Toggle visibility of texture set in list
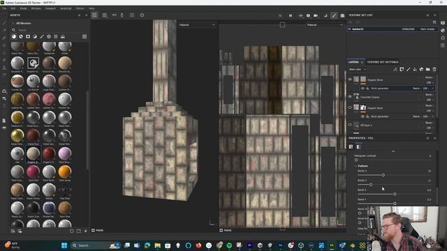Viewport: 447px width, 251px height. click(x=350, y=29)
